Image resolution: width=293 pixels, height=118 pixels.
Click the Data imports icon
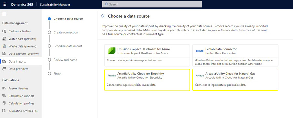click(4, 61)
